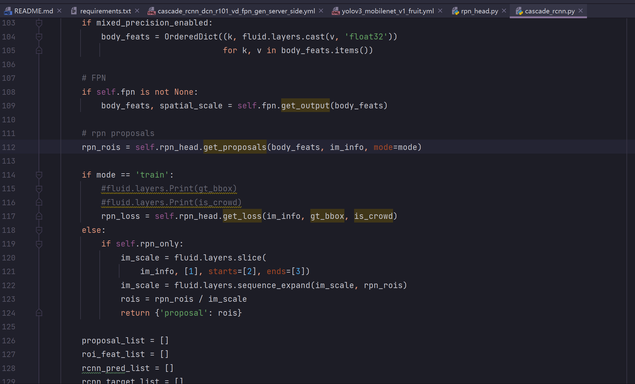Close the requirements.txt tab
The width and height of the screenshot is (635, 384).
(x=137, y=11)
